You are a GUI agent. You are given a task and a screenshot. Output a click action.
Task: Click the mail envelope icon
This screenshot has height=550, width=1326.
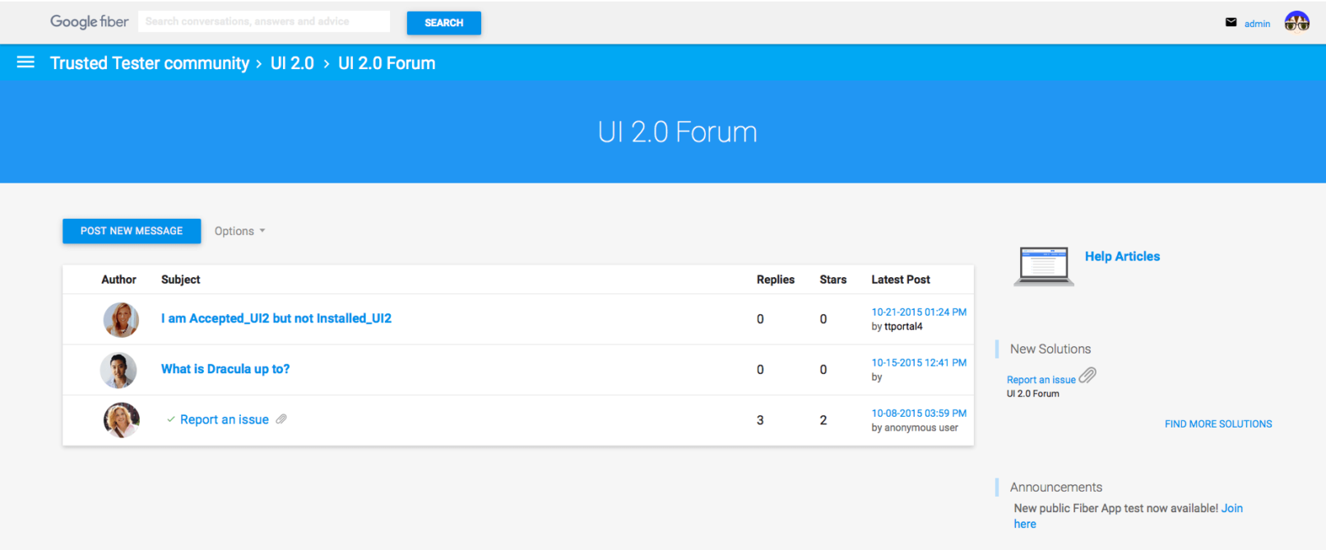tap(1231, 22)
